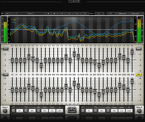The image size is (145, 122).
Task: Click the Gain L knob
Action: (5, 111)
